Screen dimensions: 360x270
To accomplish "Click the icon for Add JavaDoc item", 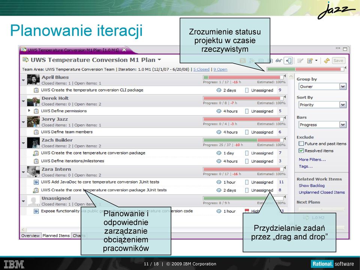I will 36,182.
